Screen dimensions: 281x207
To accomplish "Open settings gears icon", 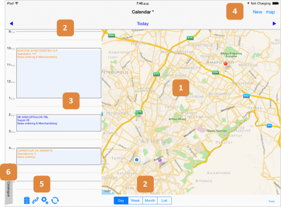I will pos(45,200).
